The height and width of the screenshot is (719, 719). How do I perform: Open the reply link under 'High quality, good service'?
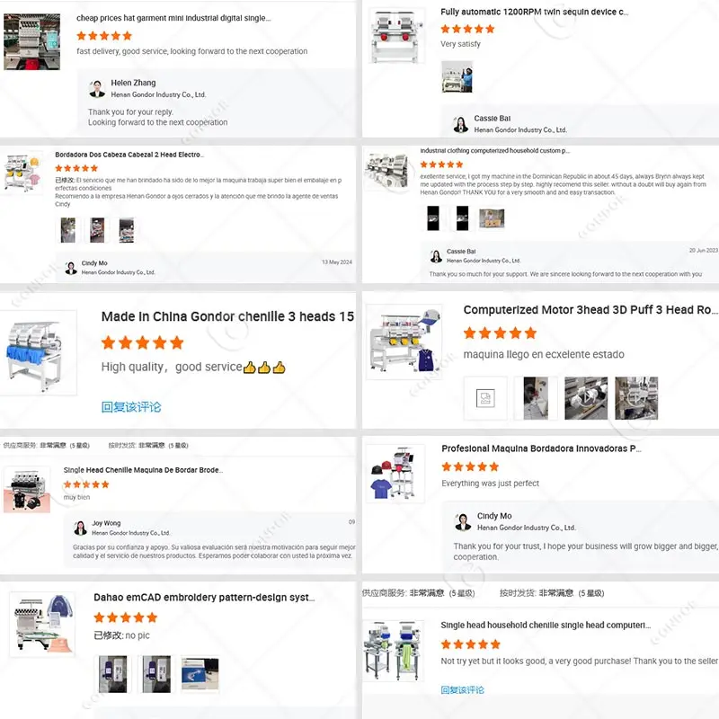pos(131,407)
